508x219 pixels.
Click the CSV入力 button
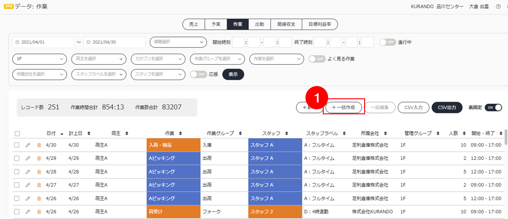(x=413, y=107)
